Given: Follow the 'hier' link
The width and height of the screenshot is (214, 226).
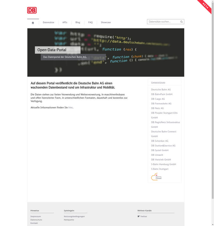Looking at the screenshot, I should click(70, 107).
